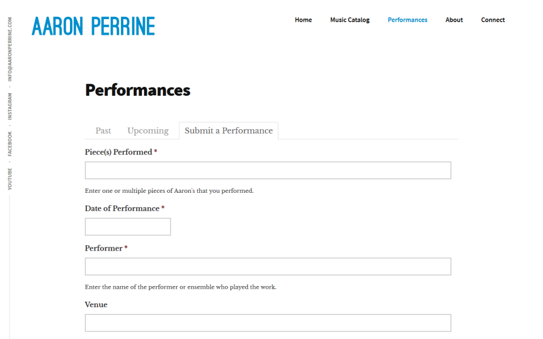
Task: Switch to the Upcoming tab
Action: coord(148,131)
